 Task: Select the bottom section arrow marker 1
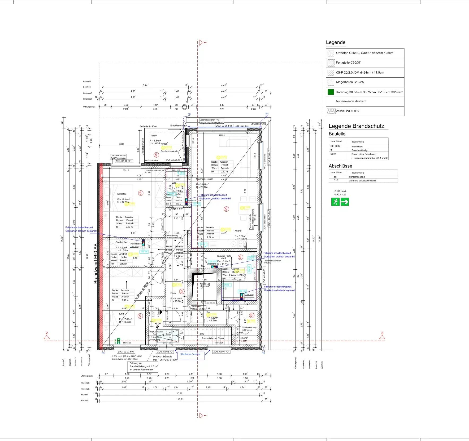click(201, 415)
